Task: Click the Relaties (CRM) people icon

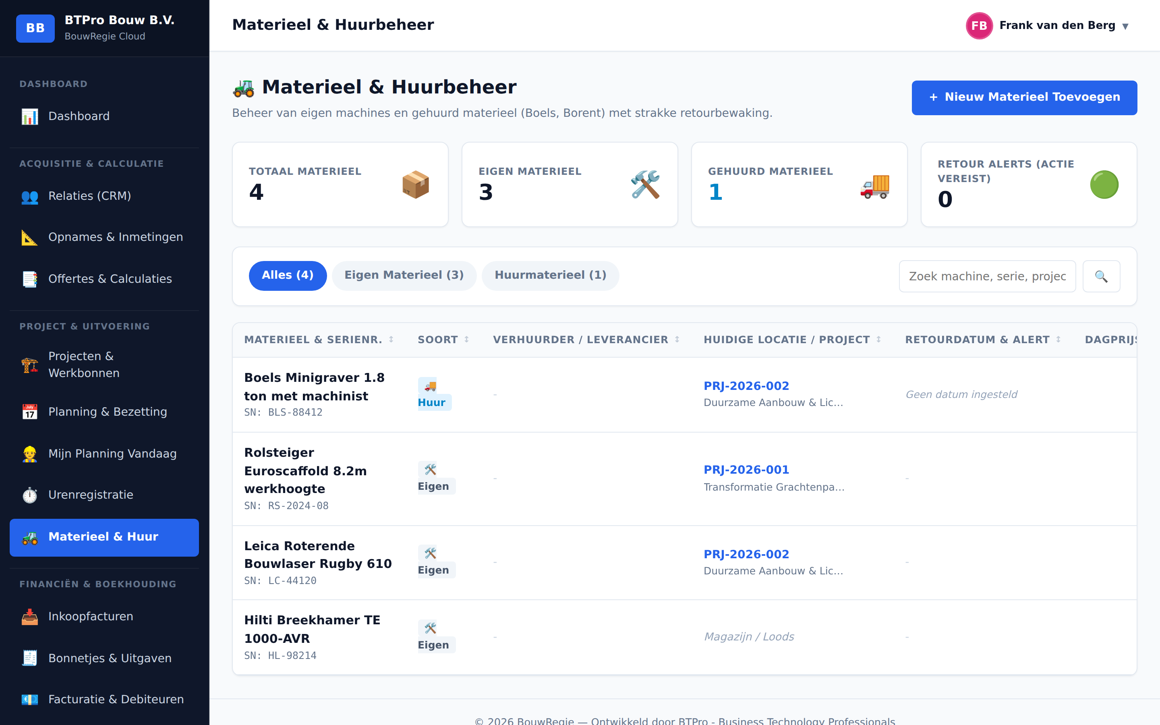Action: pos(30,197)
